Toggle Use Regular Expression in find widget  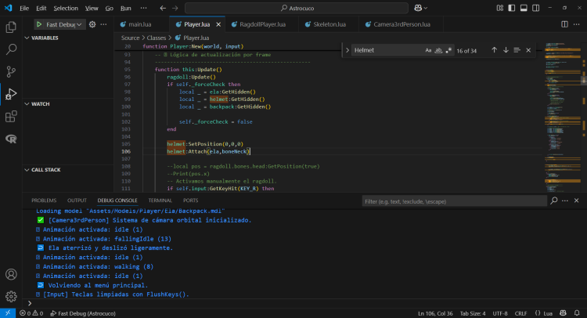point(448,50)
